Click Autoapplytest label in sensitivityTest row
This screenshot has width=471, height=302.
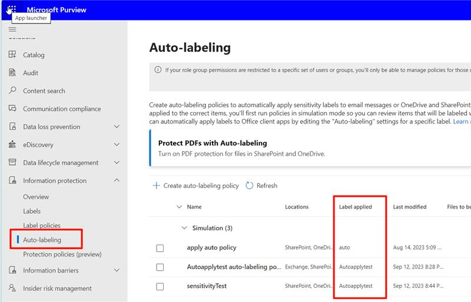pos(356,286)
